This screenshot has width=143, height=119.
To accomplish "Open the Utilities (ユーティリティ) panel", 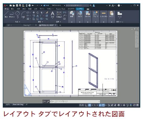I will [104, 14].
